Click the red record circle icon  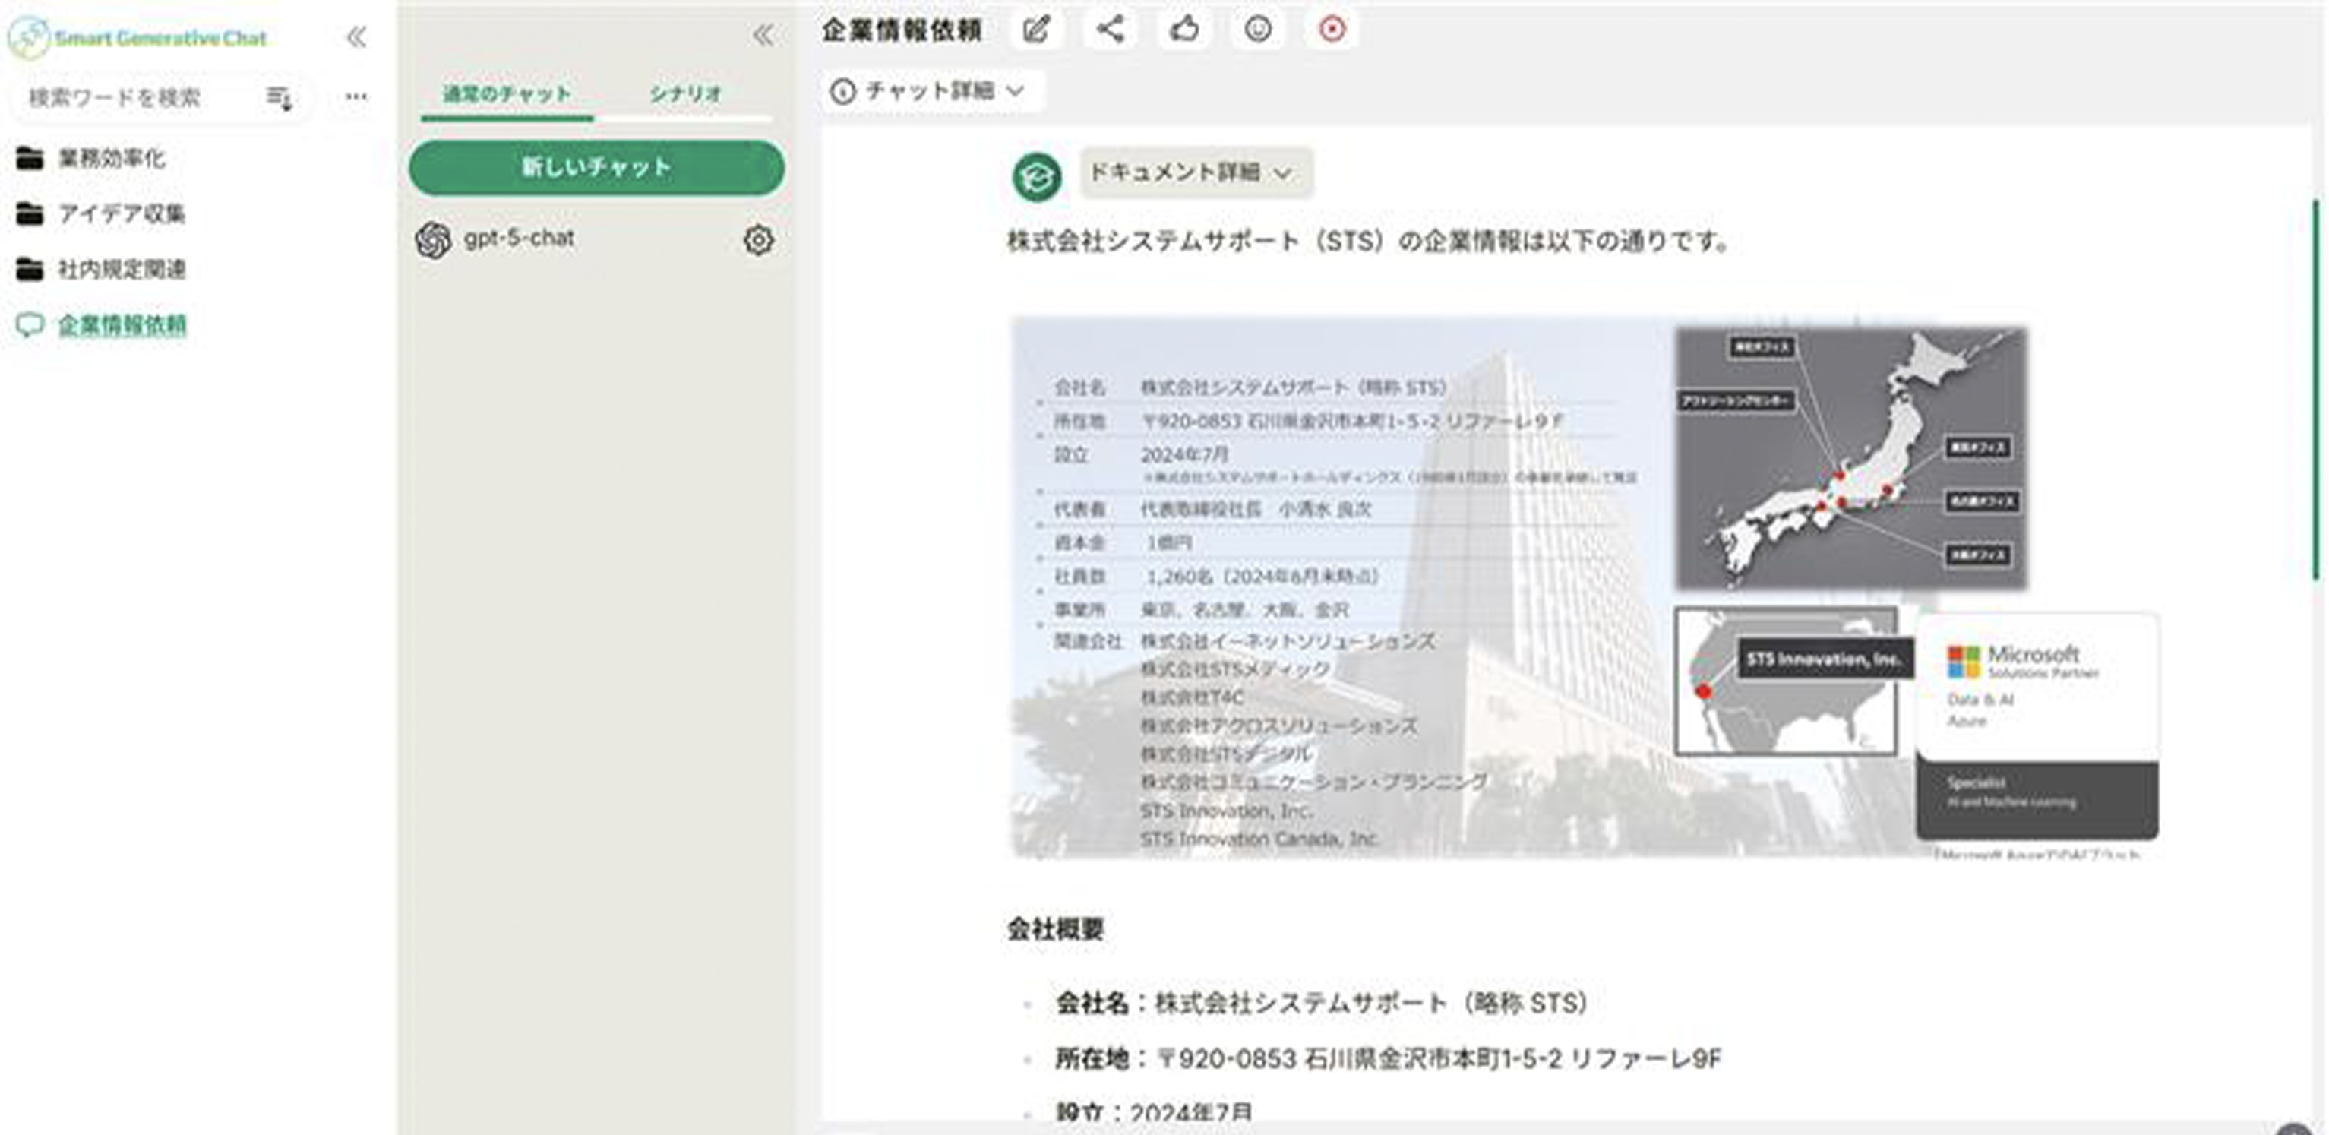[x=1331, y=30]
